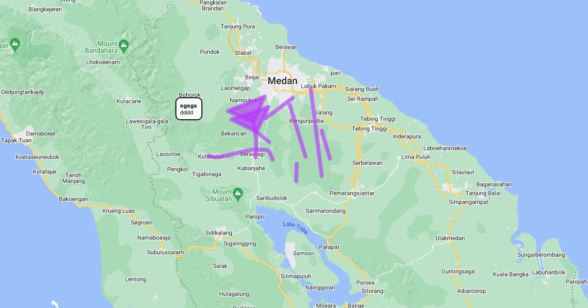The height and width of the screenshot is (308, 588).
Task: Select the Subulussalam town label
Action: [x=165, y=253]
